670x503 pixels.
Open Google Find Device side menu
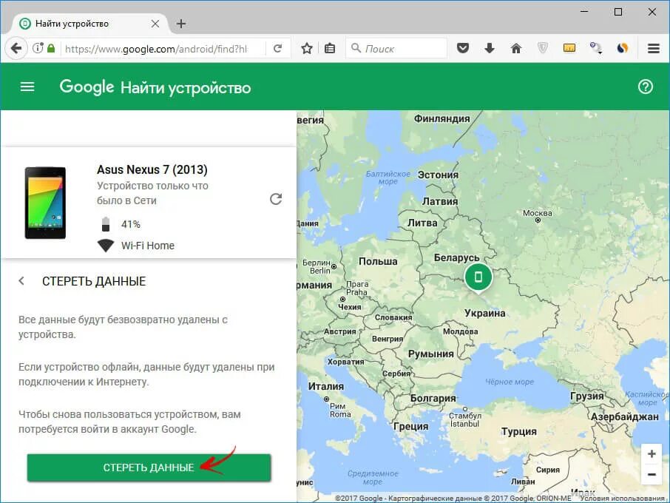click(27, 87)
